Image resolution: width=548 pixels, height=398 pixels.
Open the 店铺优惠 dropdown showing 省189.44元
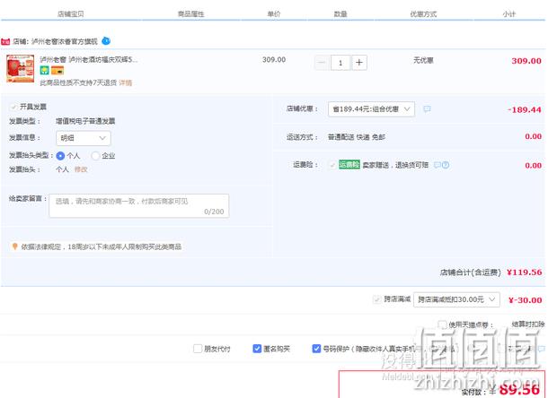click(x=371, y=109)
